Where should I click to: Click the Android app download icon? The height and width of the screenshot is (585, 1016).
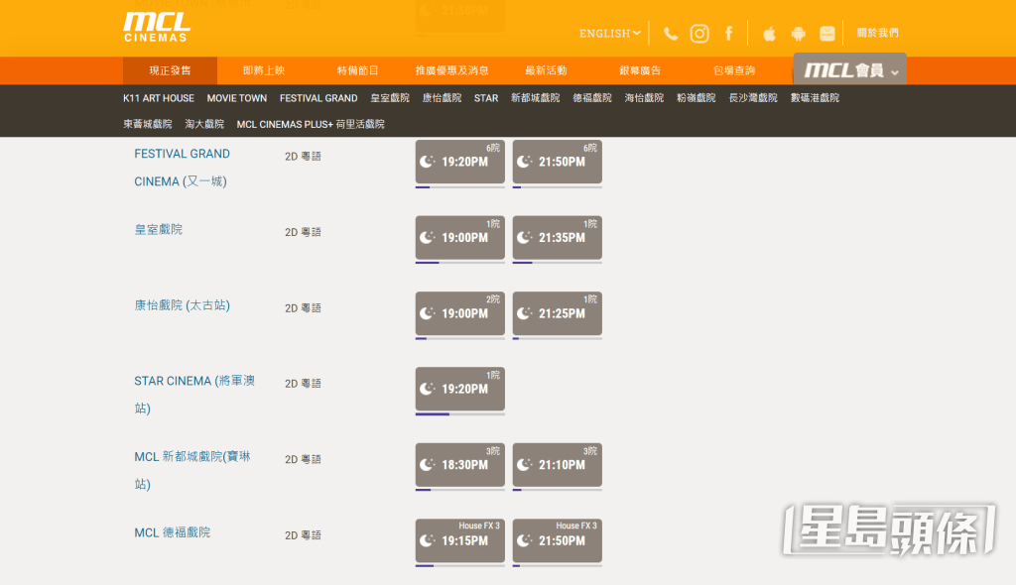[799, 33]
